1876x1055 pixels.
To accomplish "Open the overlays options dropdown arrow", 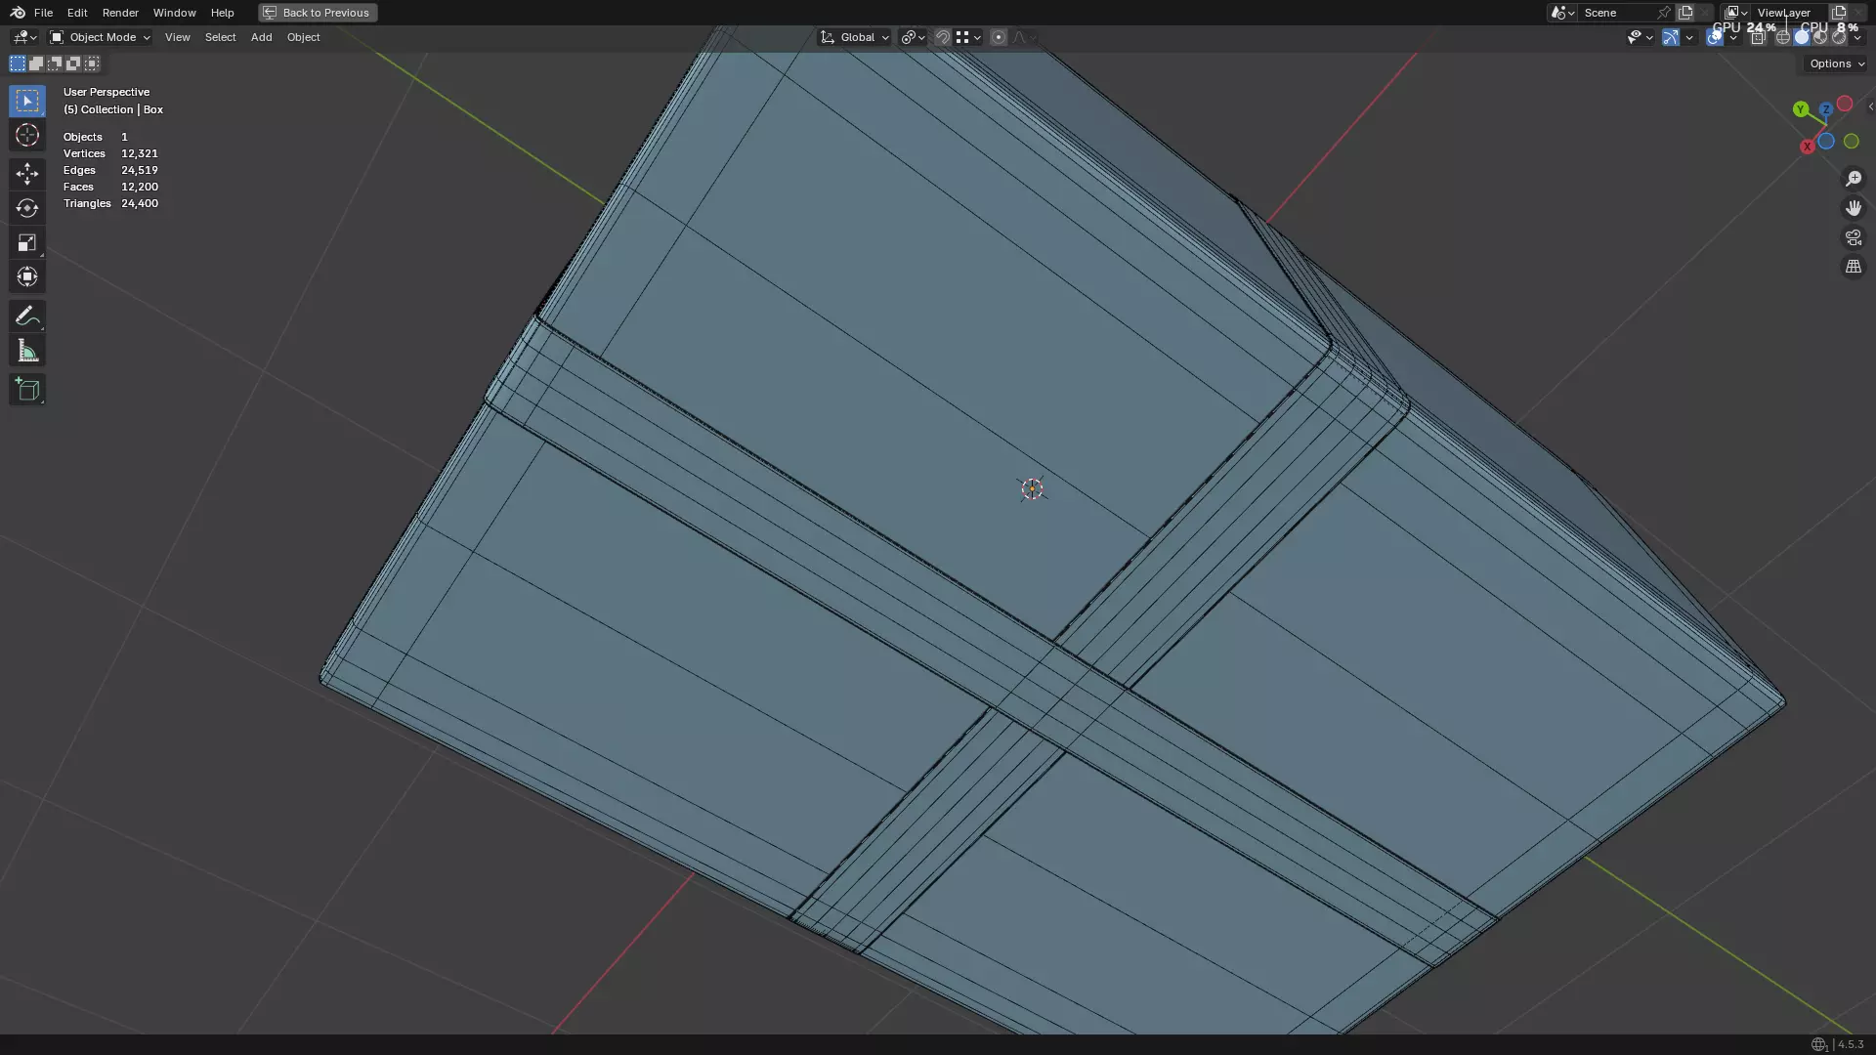I will [1733, 37].
